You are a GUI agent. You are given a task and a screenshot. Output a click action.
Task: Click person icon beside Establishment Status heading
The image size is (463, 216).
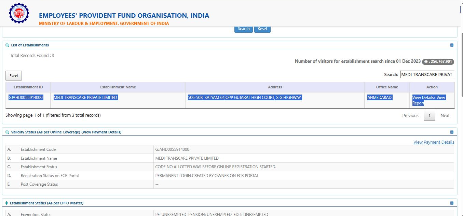point(6,203)
